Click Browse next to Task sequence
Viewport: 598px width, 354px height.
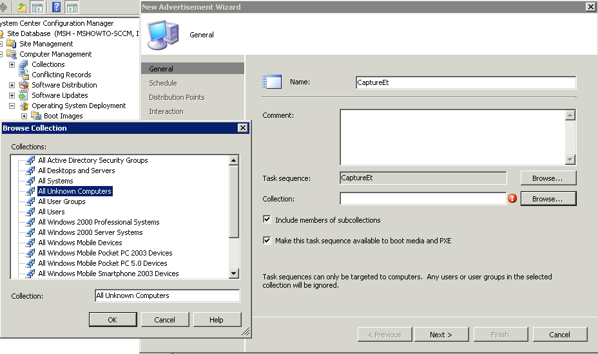[x=548, y=178]
